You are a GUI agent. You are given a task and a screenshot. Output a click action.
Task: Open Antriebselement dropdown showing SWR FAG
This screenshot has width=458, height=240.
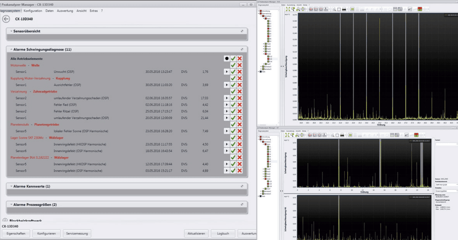coord(446,184)
